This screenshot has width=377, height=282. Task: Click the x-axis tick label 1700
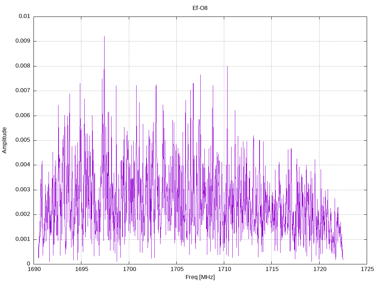129,269
